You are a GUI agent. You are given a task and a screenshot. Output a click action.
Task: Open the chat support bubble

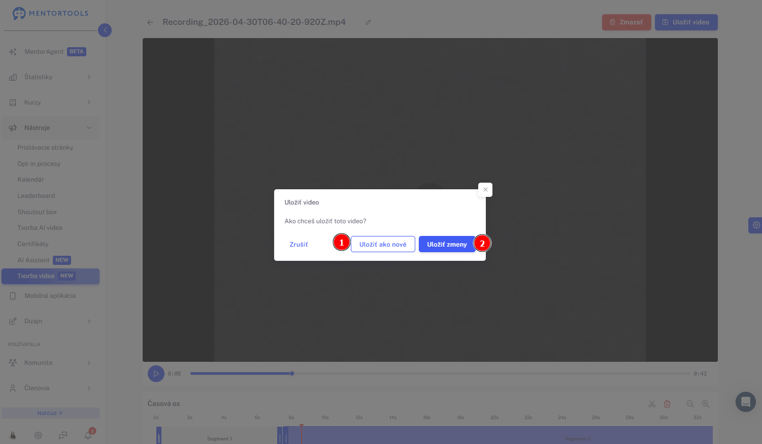[746, 402]
